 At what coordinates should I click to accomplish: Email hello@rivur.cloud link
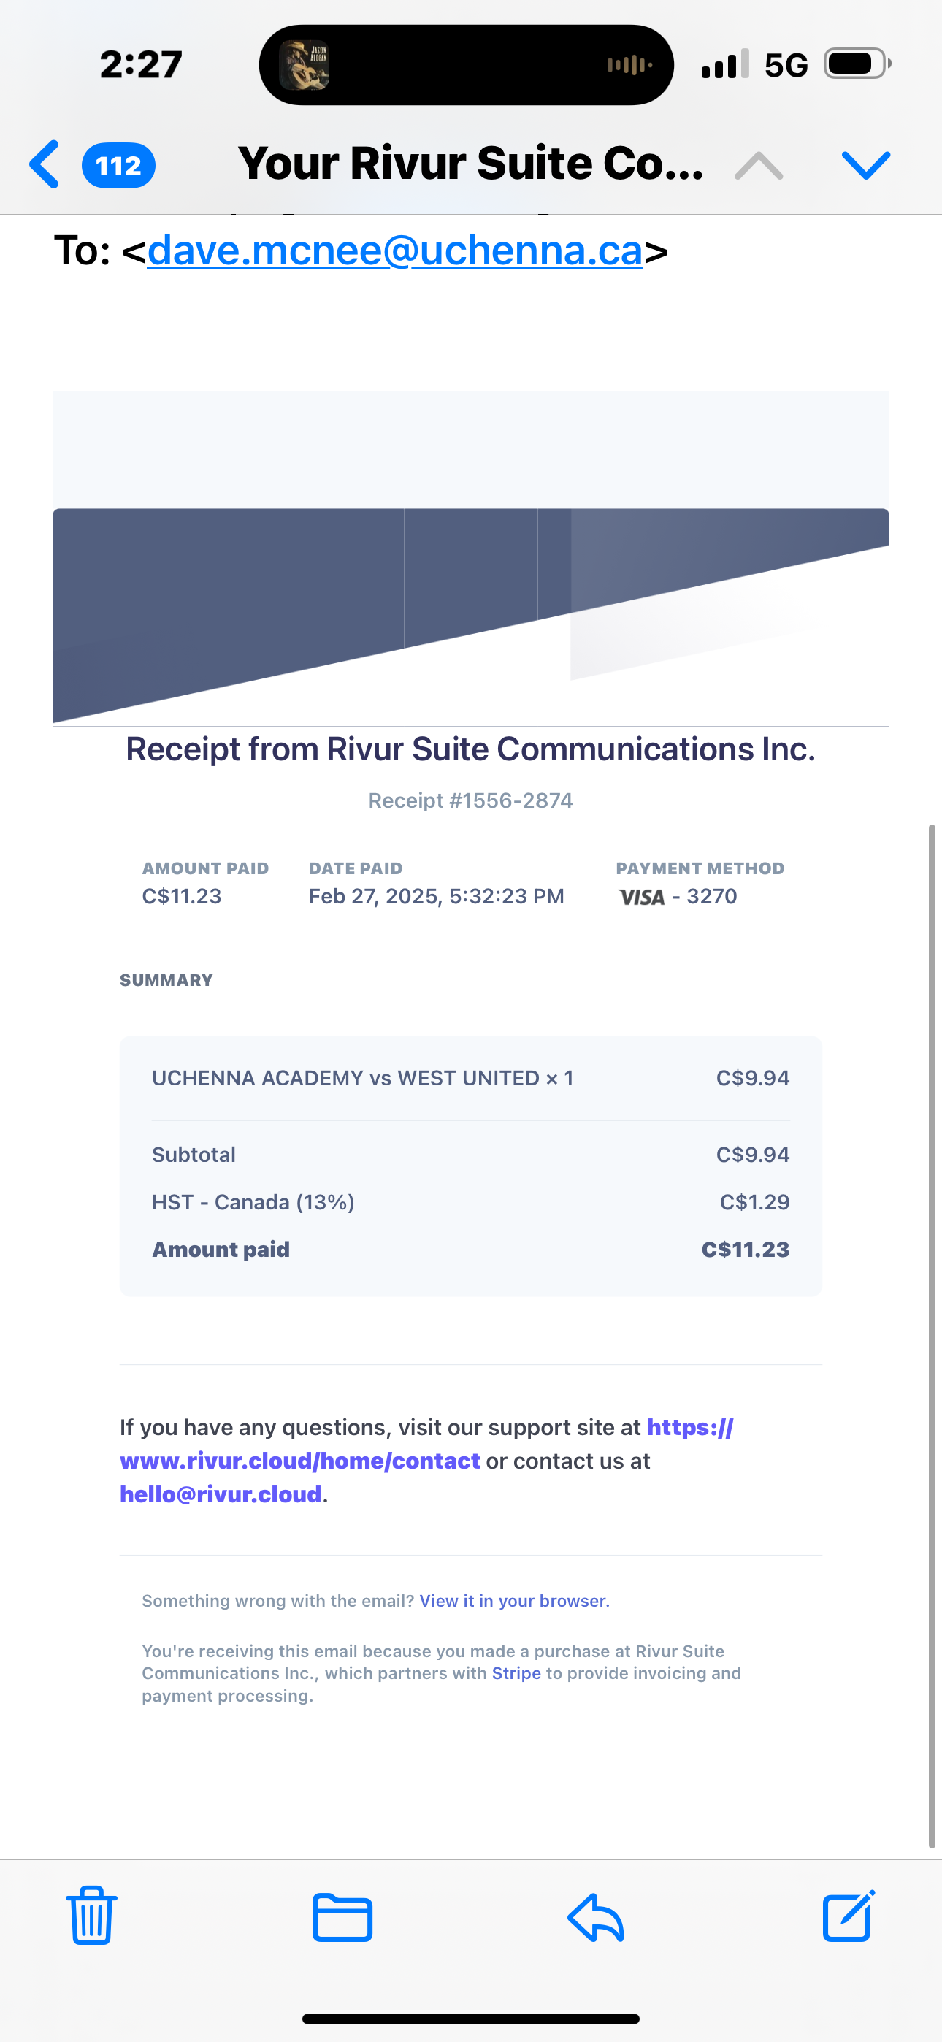pyautogui.click(x=221, y=1494)
